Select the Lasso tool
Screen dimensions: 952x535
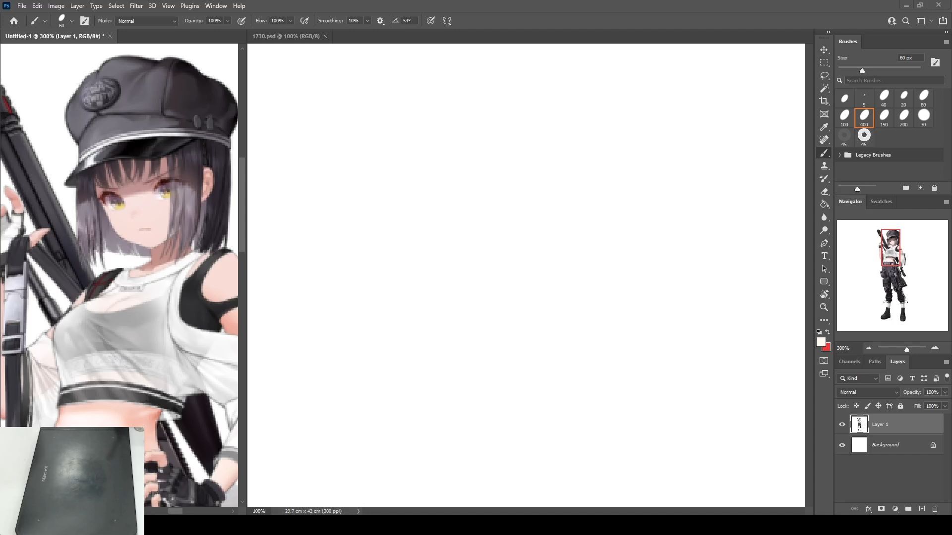tap(824, 76)
